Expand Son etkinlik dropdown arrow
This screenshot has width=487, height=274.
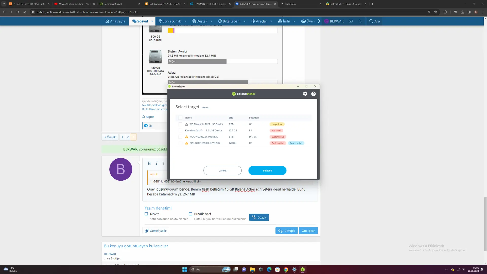click(x=185, y=21)
